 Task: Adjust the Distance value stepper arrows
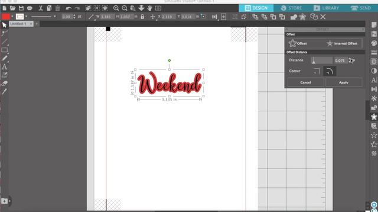click(x=350, y=60)
